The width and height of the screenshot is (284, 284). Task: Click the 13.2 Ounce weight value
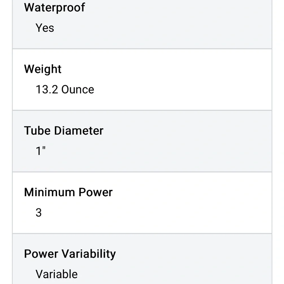tap(65, 89)
